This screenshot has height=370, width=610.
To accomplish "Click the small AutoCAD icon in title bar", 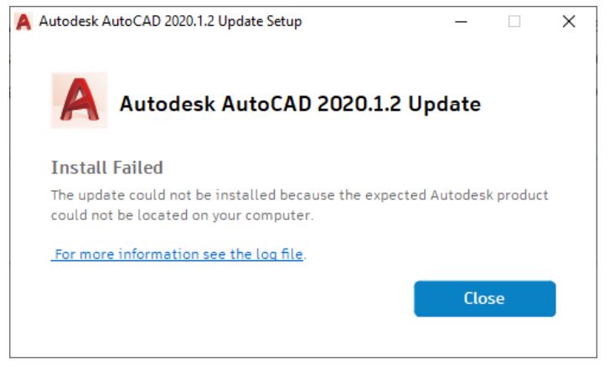I will [x=23, y=22].
